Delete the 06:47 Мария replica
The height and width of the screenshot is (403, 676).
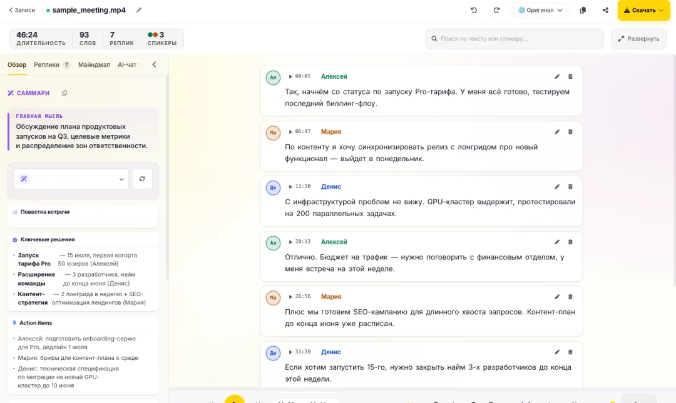point(570,132)
